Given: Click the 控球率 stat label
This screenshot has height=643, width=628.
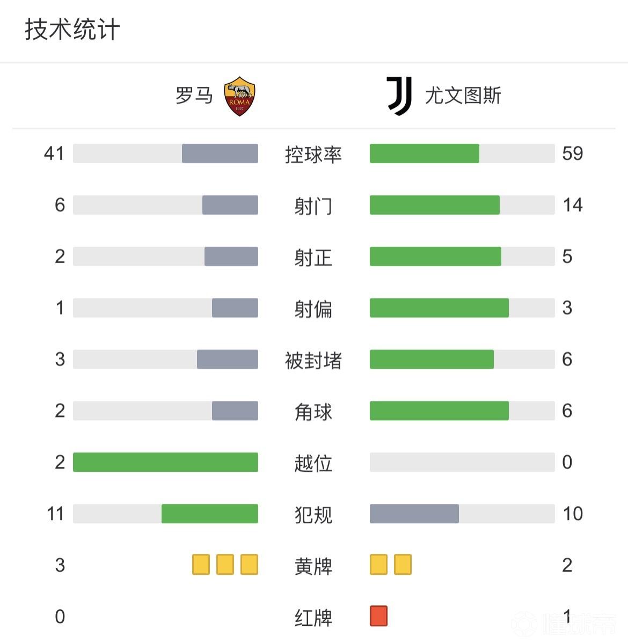Looking at the screenshot, I should (313, 155).
